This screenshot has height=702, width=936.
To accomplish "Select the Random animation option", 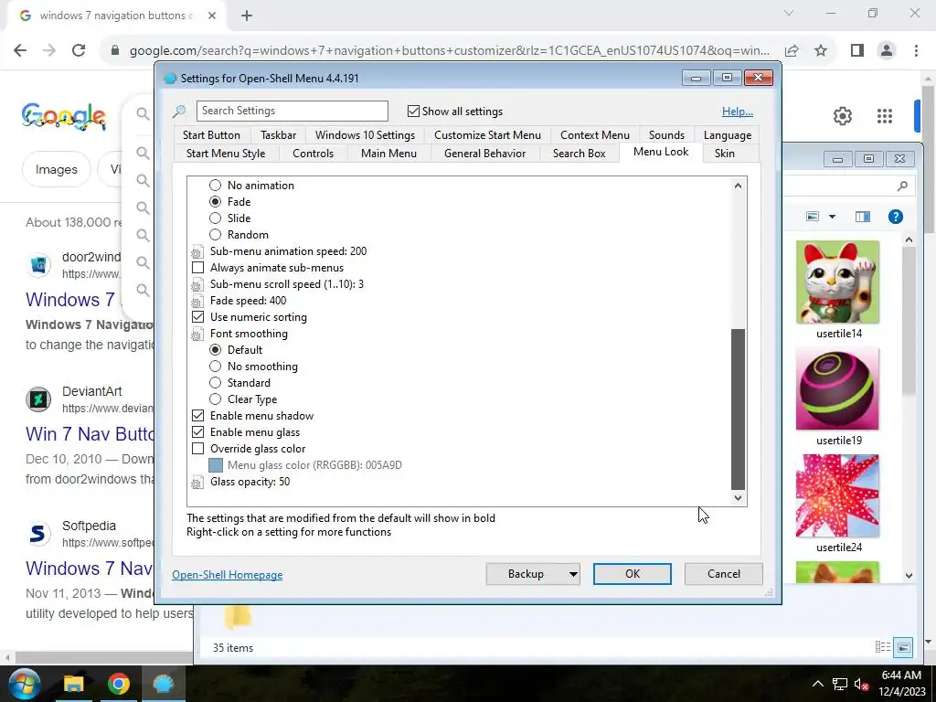I will [x=215, y=235].
